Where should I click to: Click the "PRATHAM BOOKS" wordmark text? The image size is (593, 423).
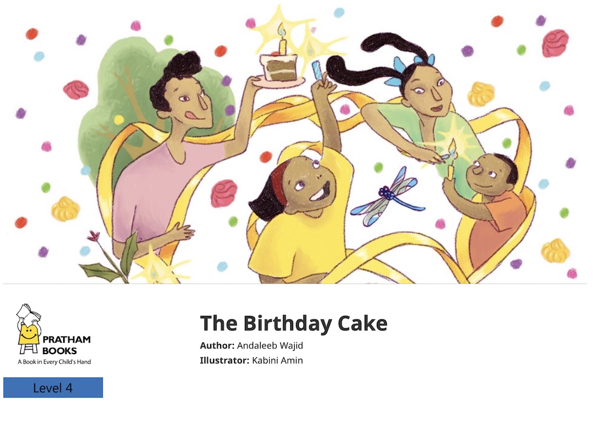(x=66, y=345)
